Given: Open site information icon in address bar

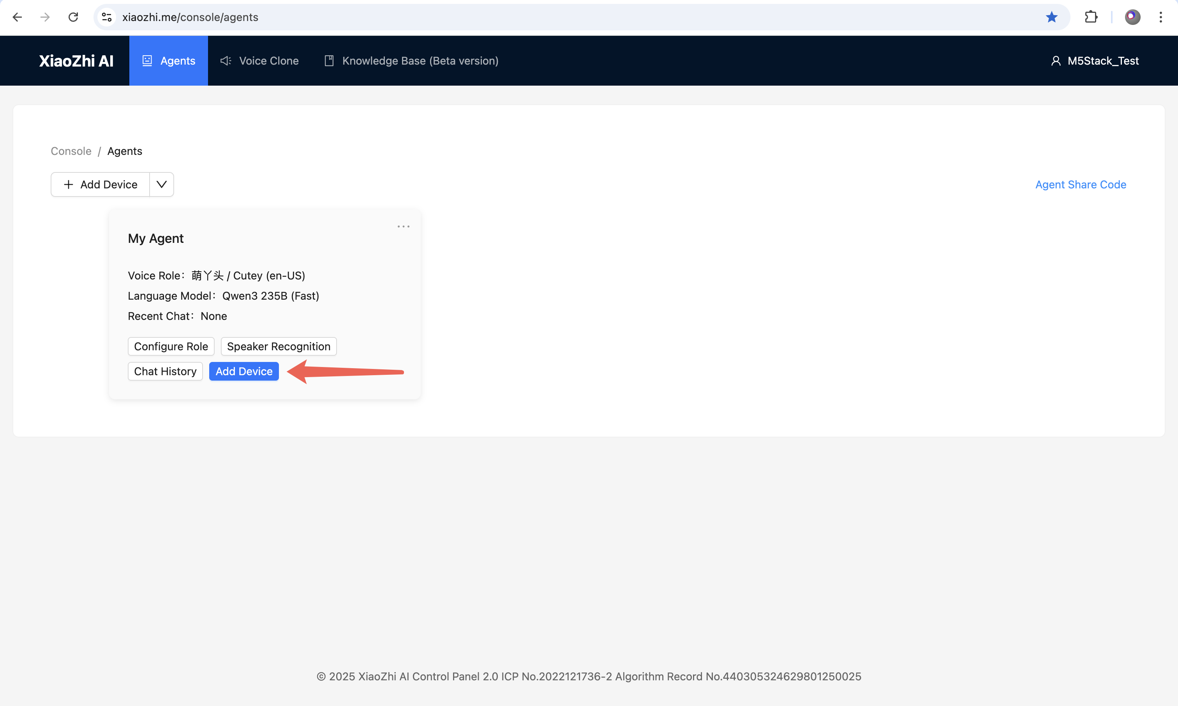Looking at the screenshot, I should tap(107, 18).
